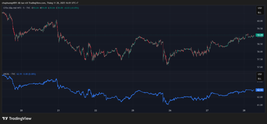Click the green 59.09 current price tag
The image size is (267, 124).
pyautogui.click(x=259, y=35)
